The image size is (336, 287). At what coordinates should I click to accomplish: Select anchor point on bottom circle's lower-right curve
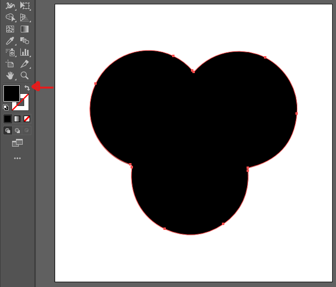[x=223, y=224]
